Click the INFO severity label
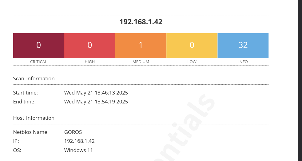 click(x=243, y=62)
